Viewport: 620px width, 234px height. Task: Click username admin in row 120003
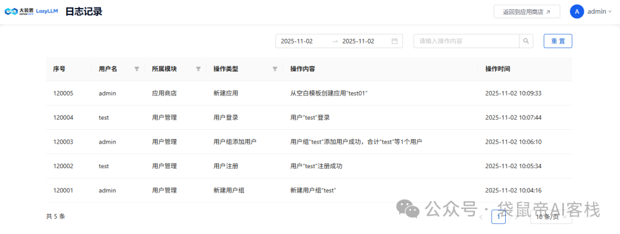point(107,142)
